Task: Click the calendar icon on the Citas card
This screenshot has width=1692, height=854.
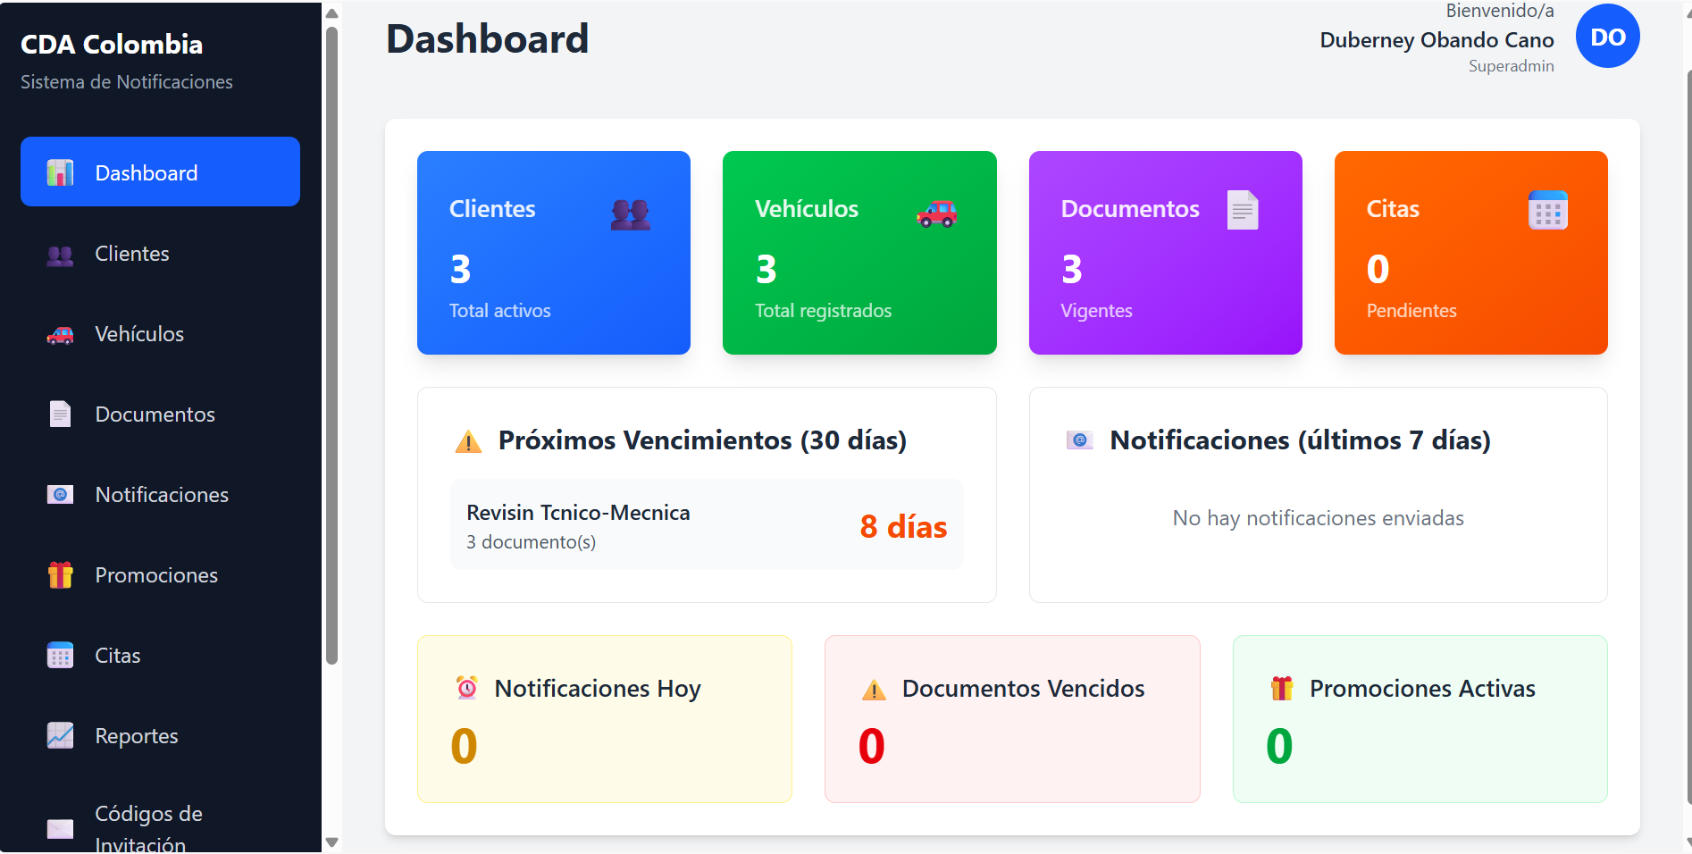Action: pos(1548,210)
